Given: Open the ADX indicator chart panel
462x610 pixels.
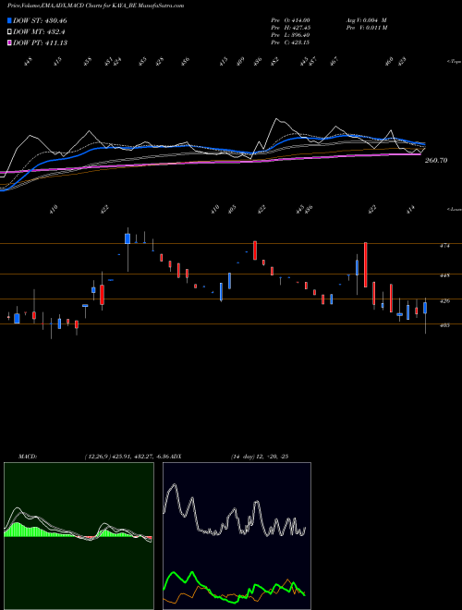Looking at the screenshot, I should (237, 536).
